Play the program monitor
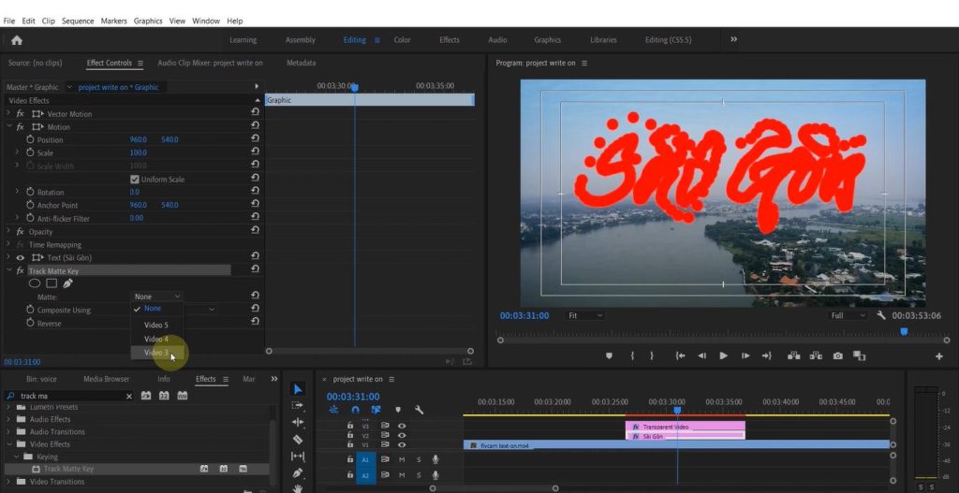 click(x=724, y=355)
